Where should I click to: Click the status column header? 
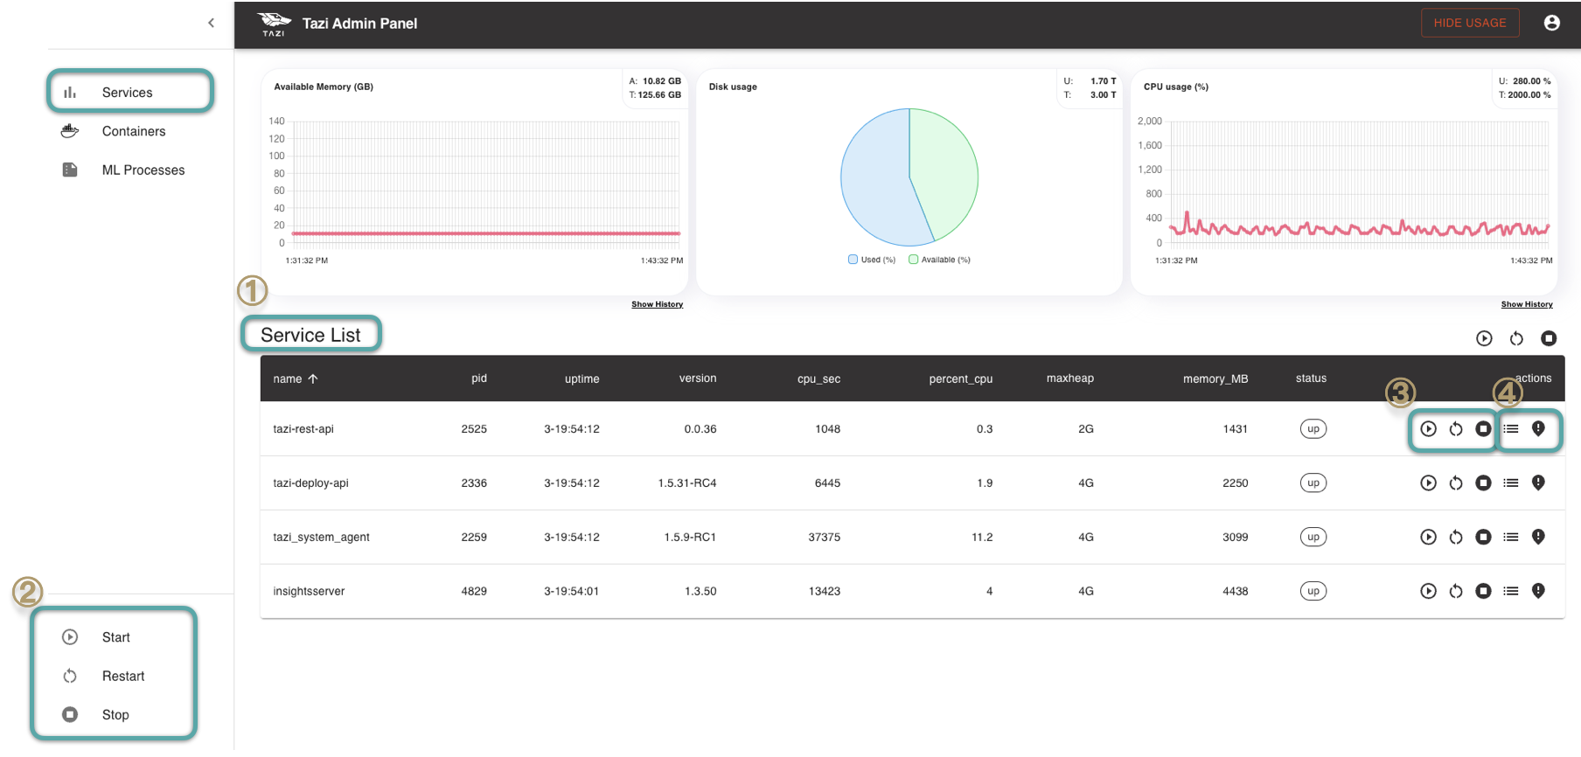point(1311,378)
